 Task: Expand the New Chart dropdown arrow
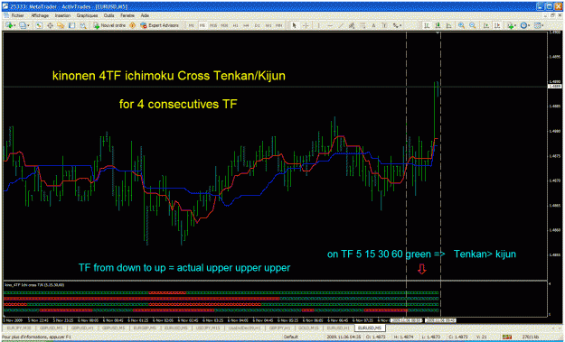pos(15,25)
